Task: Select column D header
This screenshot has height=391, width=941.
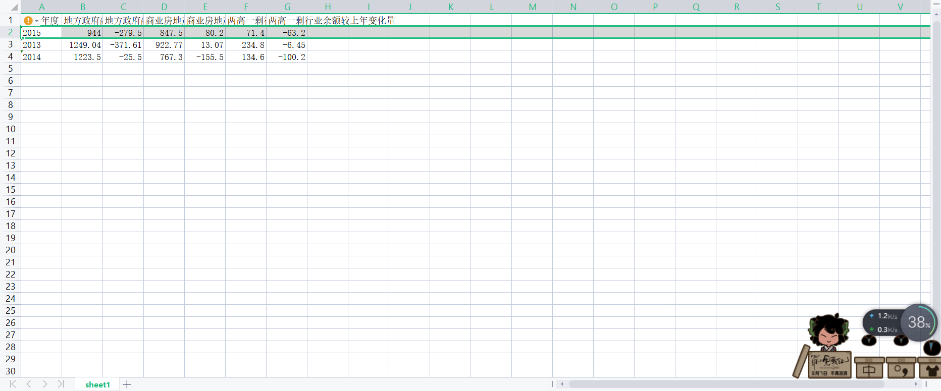Action: click(164, 7)
